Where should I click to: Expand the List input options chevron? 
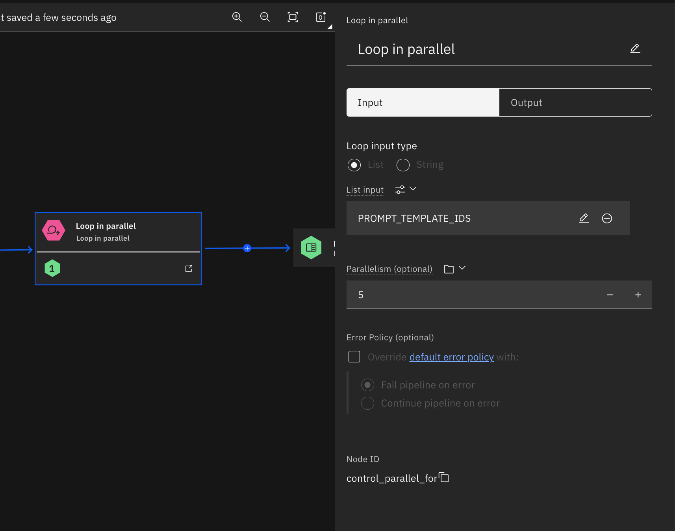(x=413, y=189)
